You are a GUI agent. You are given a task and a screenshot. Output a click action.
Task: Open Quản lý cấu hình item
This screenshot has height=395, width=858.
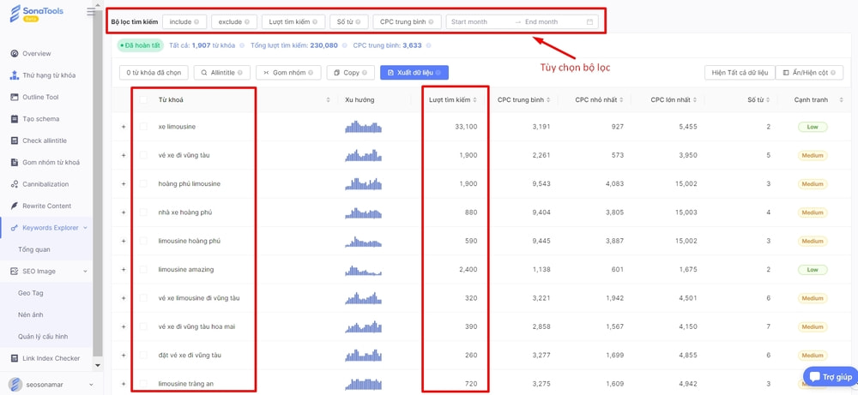tap(43, 337)
